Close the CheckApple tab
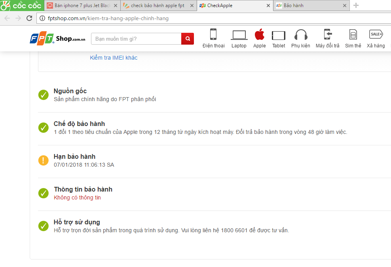 point(268,6)
